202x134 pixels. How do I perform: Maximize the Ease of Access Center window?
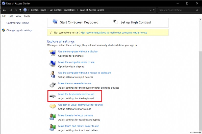[187, 3]
